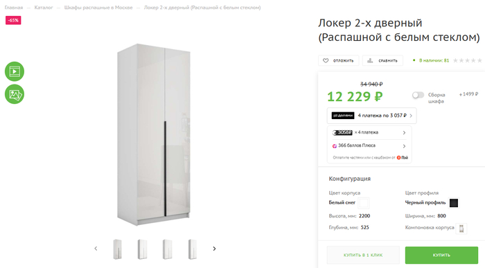The height and width of the screenshot is (268, 485).
Task: Select the cabinet layout icon
Action: 461,229
